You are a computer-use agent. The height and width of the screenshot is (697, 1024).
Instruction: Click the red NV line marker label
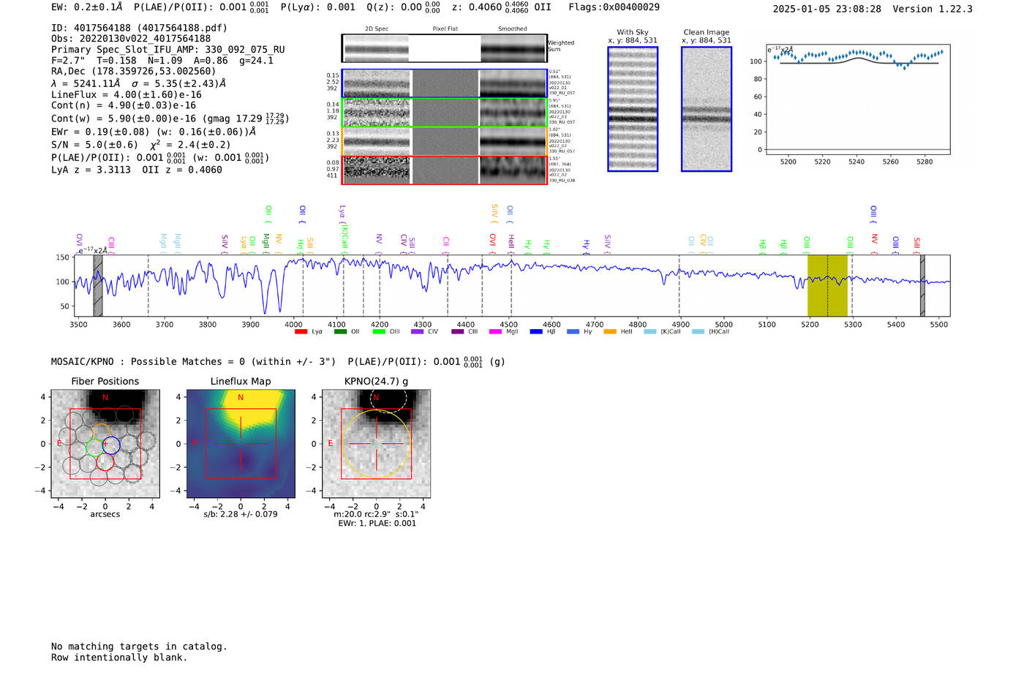pos(874,244)
